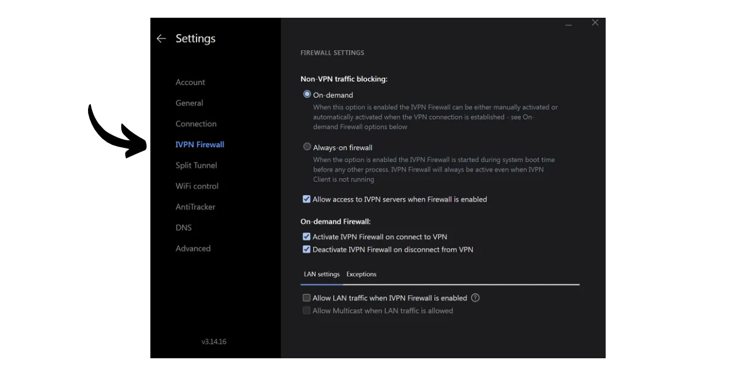Image resolution: width=756 pixels, height=376 pixels.
Task: Click the On-demand Firewall heading
Action: 335,222
